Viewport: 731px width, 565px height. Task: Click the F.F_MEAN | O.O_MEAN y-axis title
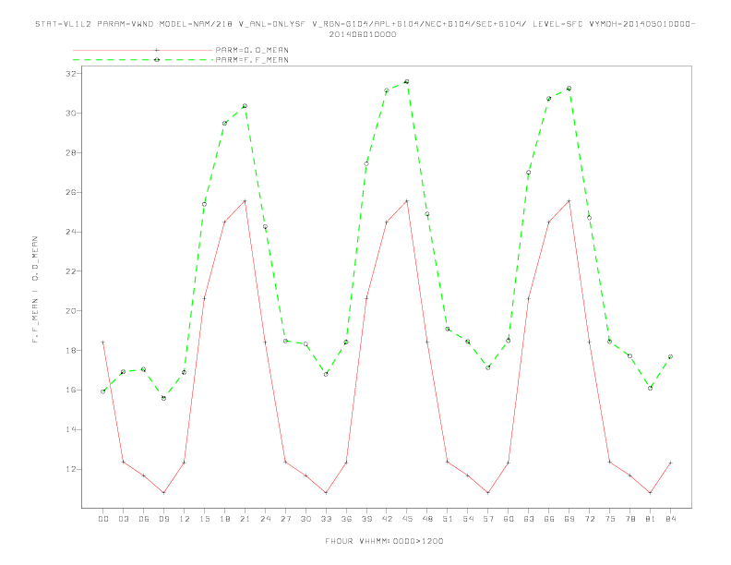tap(35, 290)
